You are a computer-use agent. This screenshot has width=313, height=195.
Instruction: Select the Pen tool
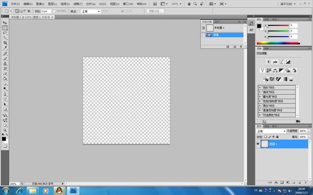click(5, 94)
